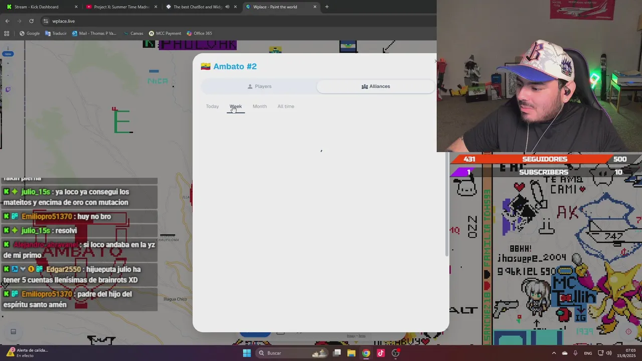Viewport: 642px width, 361px height.
Task: Click the Twitch icon on map sidebar
Action: click(8, 89)
